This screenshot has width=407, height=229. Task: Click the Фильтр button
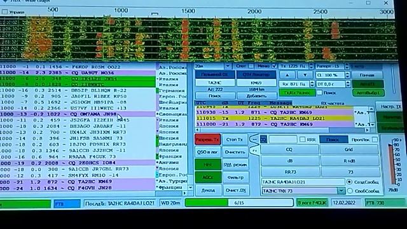click(x=235, y=177)
